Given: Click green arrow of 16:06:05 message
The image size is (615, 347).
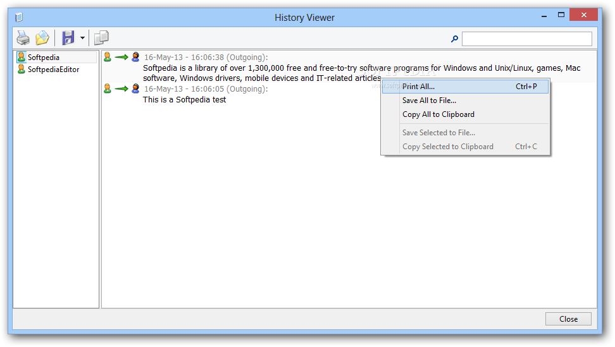Looking at the screenshot, I should click(x=121, y=89).
